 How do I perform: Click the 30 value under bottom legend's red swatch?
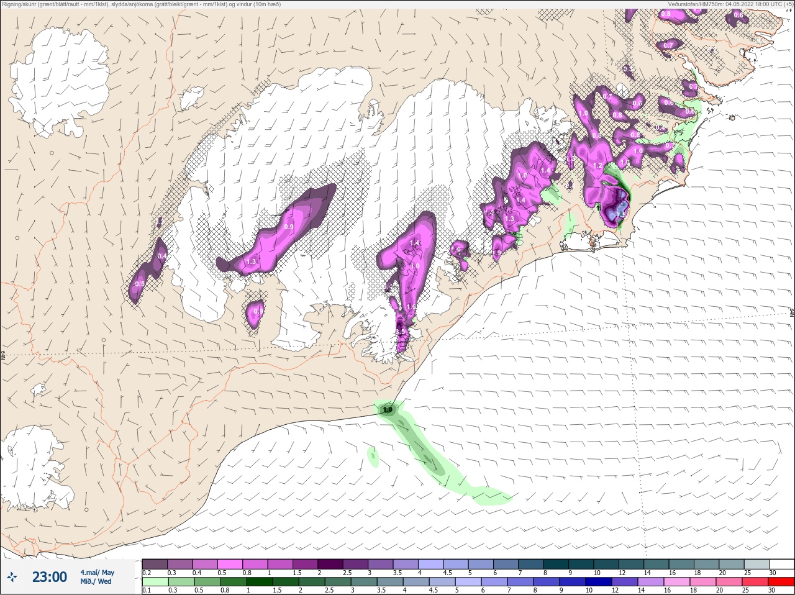point(771,590)
